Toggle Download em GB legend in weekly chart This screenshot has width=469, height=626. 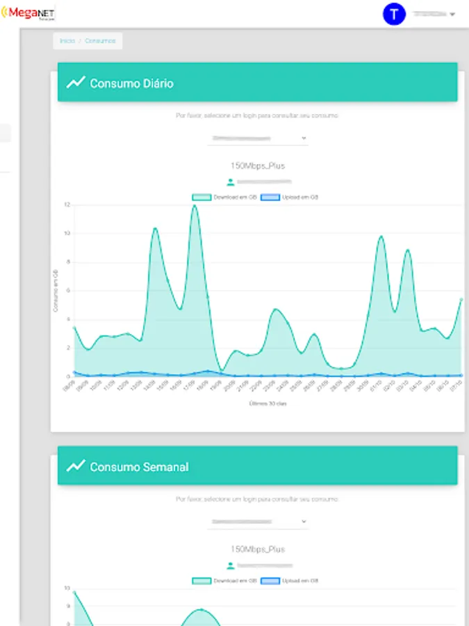tap(224, 581)
